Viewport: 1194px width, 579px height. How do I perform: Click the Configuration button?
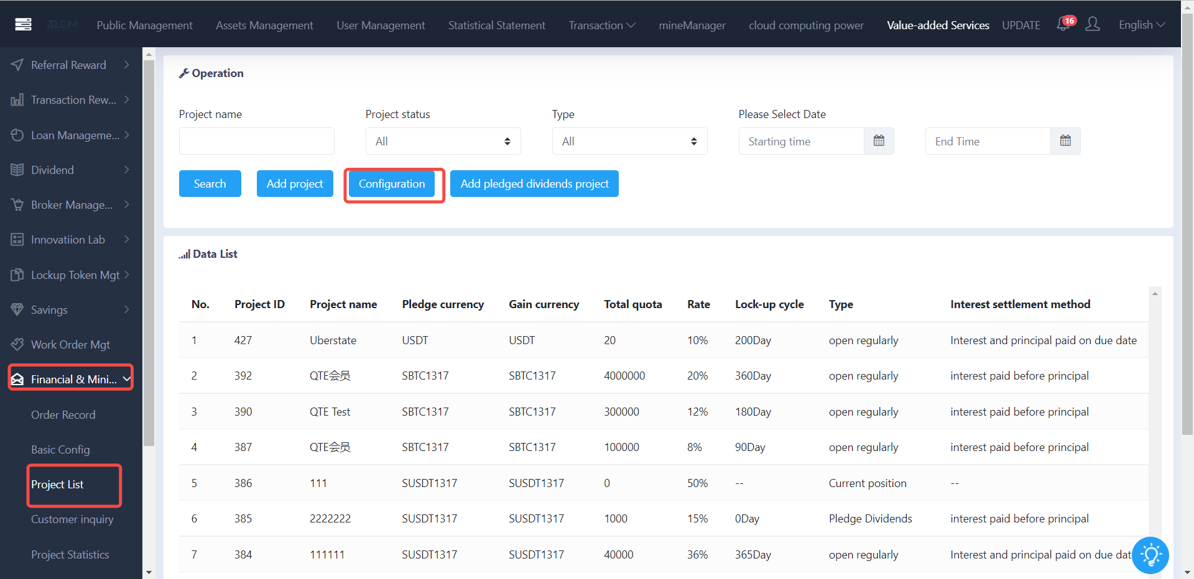(x=392, y=183)
